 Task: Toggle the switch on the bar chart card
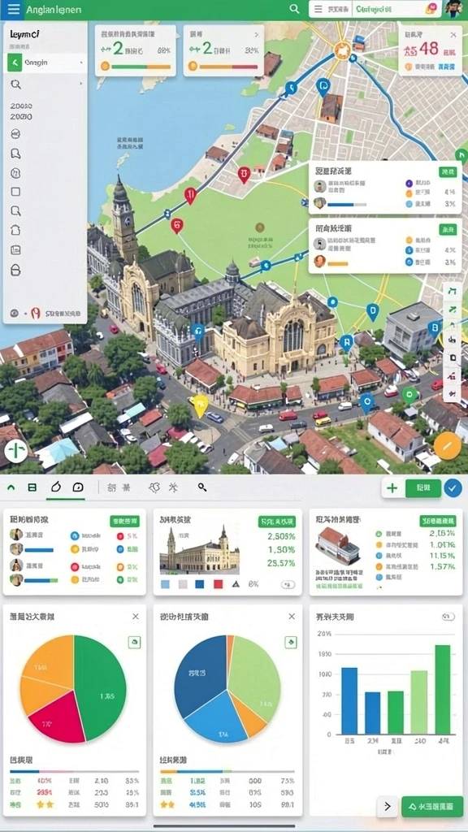pos(448,617)
